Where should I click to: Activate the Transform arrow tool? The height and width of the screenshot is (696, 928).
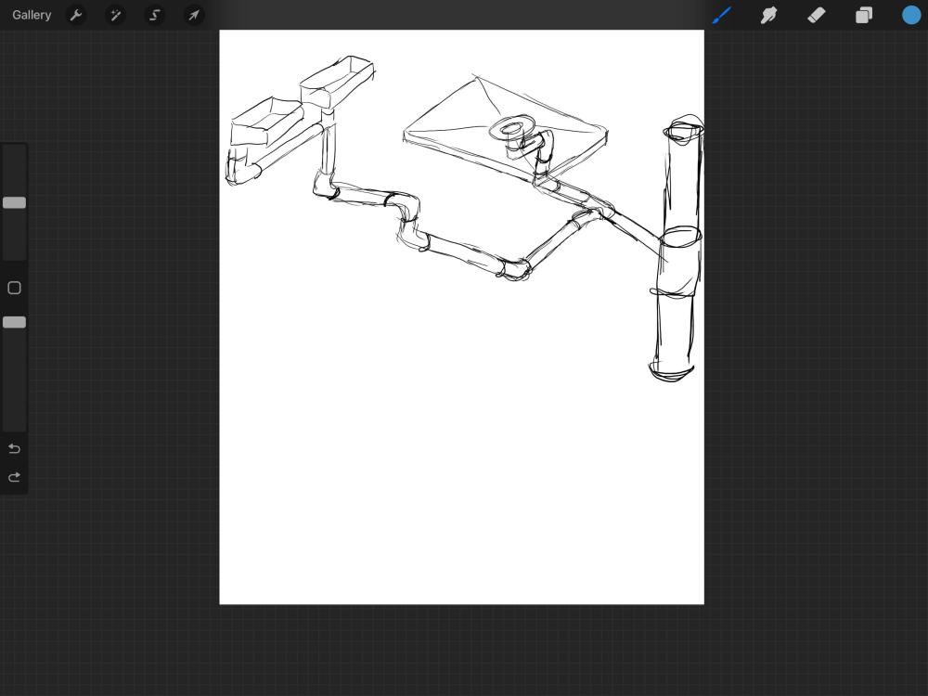194,15
